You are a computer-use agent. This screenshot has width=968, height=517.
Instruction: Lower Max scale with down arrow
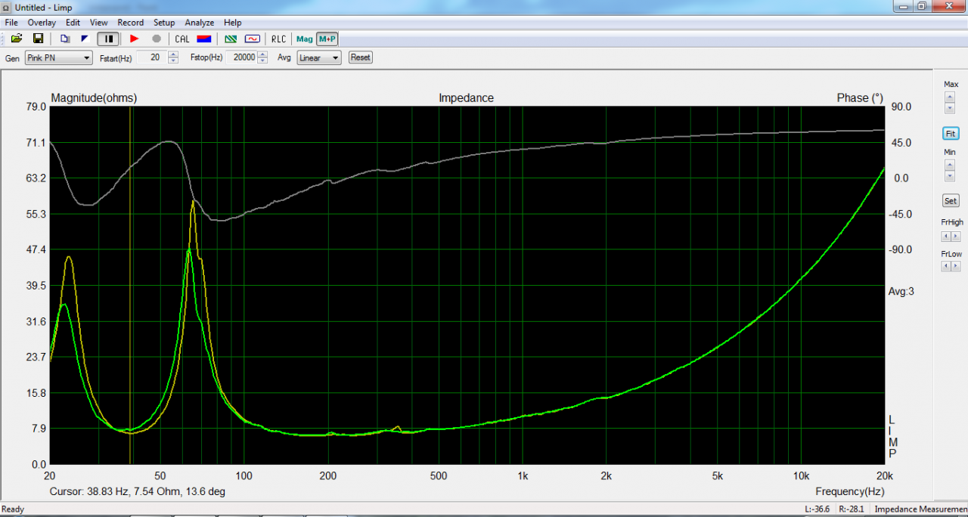(x=950, y=108)
